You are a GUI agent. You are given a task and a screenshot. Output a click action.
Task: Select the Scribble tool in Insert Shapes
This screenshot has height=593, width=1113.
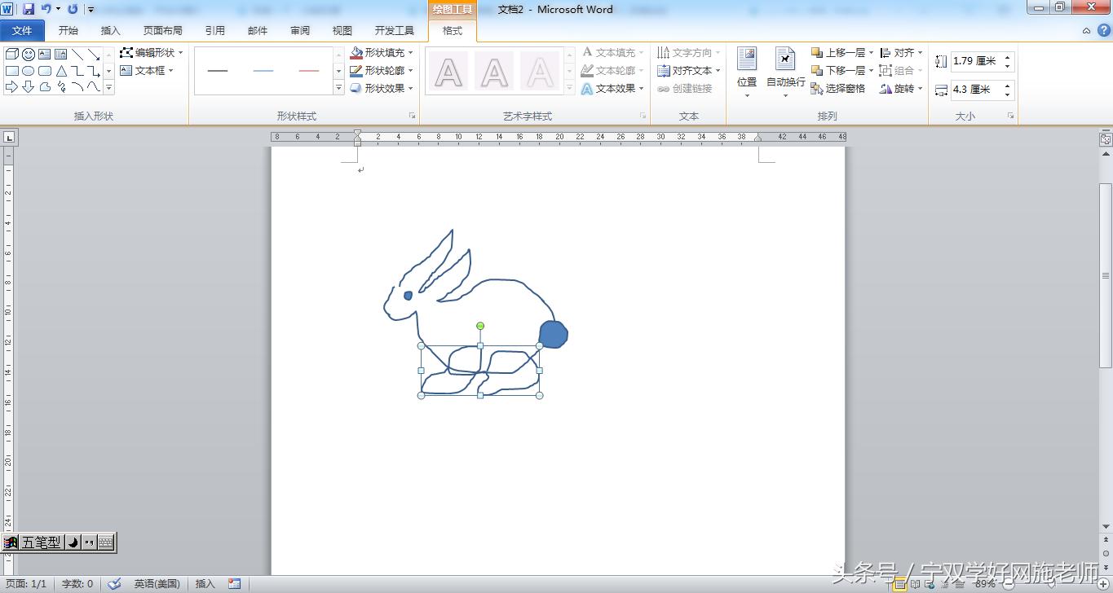pyautogui.click(x=64, y=88)
